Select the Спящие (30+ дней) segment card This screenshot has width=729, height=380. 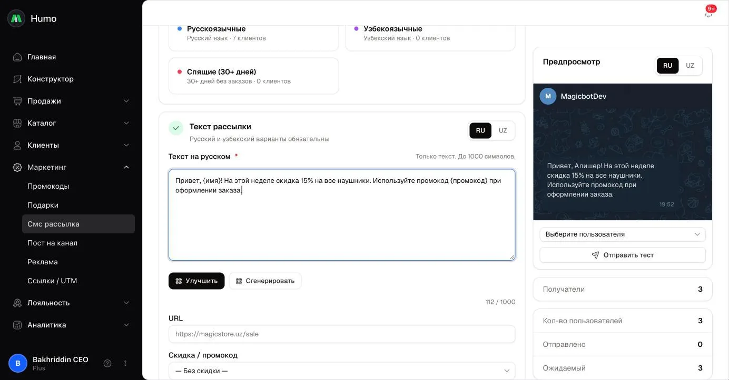(253, 76)
